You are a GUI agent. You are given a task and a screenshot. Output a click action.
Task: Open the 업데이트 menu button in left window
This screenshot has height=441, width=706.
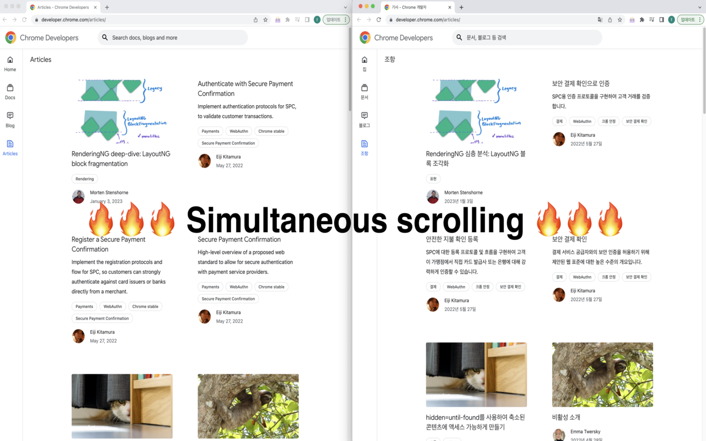tap(336, 19)
